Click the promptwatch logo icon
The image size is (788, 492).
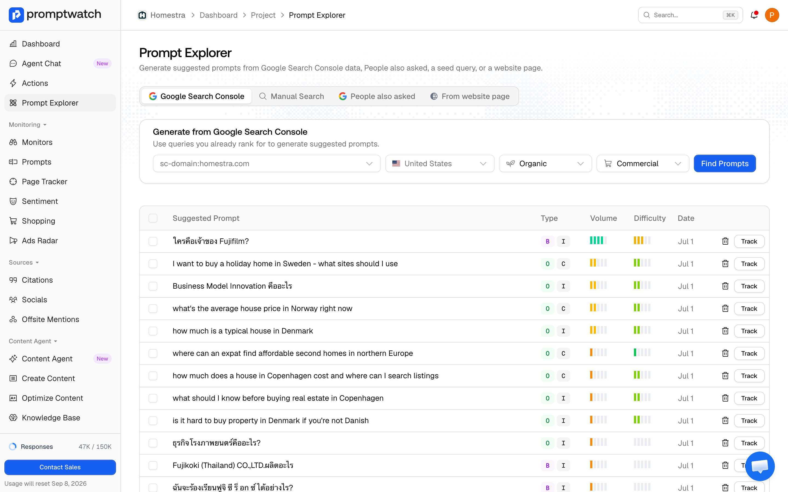tap(16, 15)
